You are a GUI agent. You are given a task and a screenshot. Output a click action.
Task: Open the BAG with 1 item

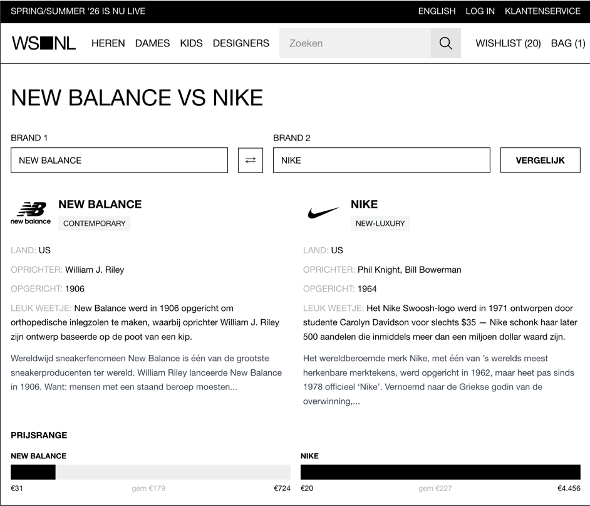click(x=567, y=43)
